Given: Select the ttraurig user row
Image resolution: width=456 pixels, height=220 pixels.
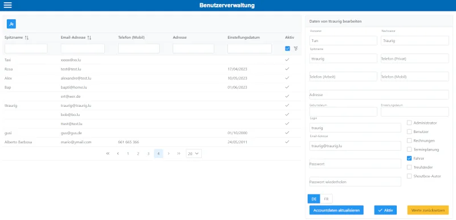Looking at the screenshot, I should click(x=152, y=106).
